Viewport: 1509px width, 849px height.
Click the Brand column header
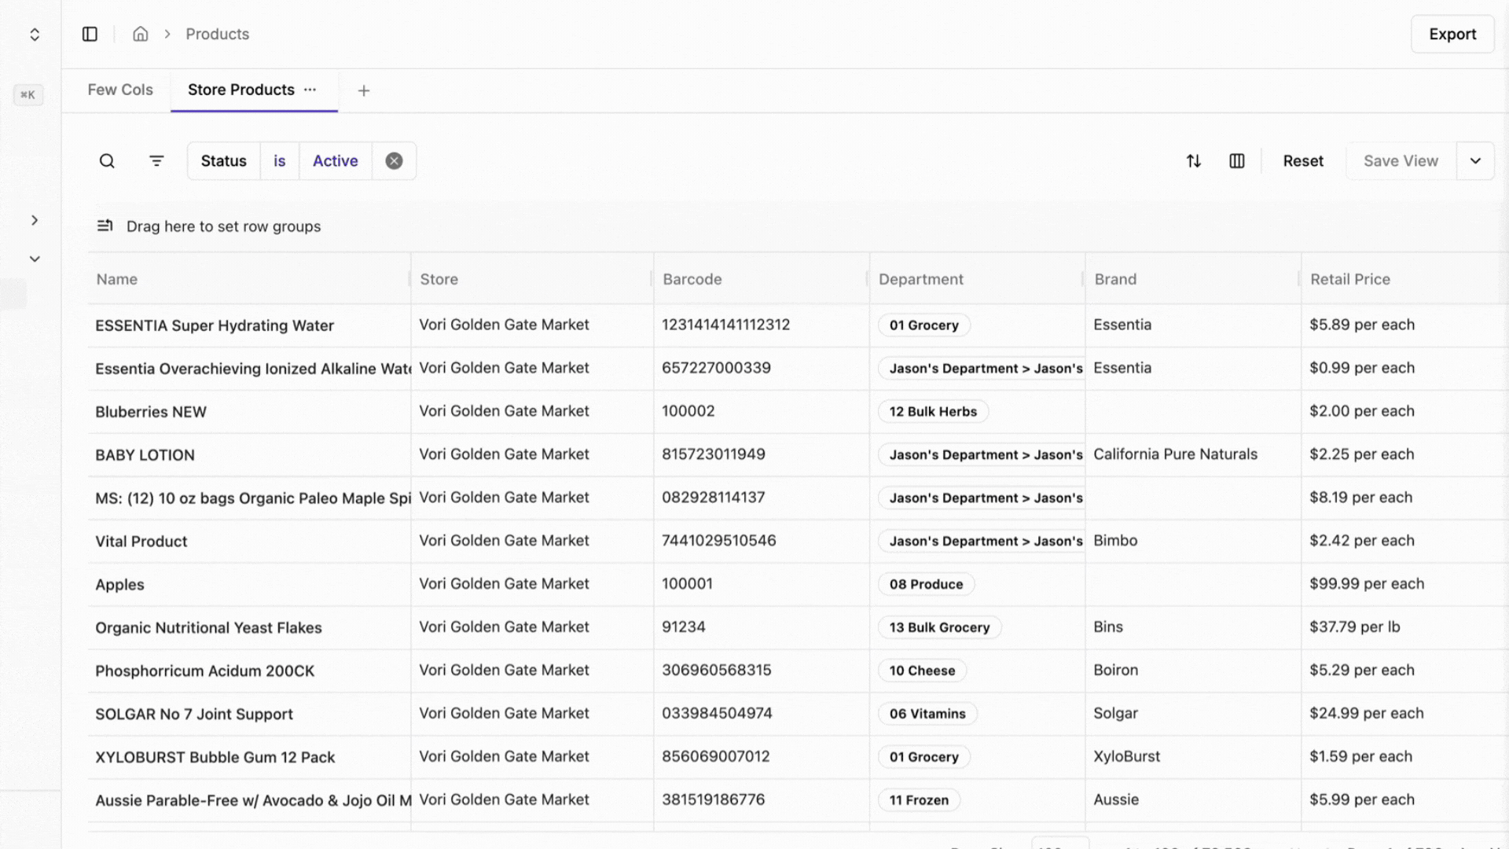[x=1115, y=279]
